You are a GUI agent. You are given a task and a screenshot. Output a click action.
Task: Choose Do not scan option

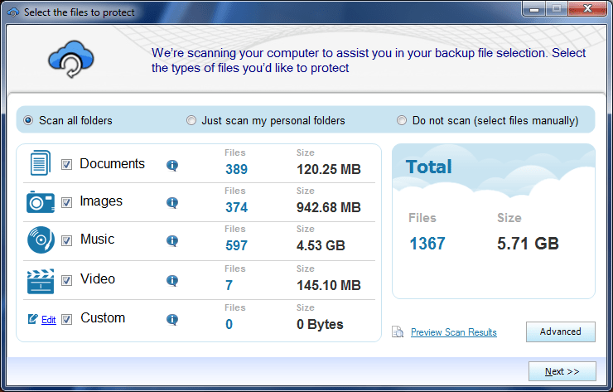(x=402, y=120)
